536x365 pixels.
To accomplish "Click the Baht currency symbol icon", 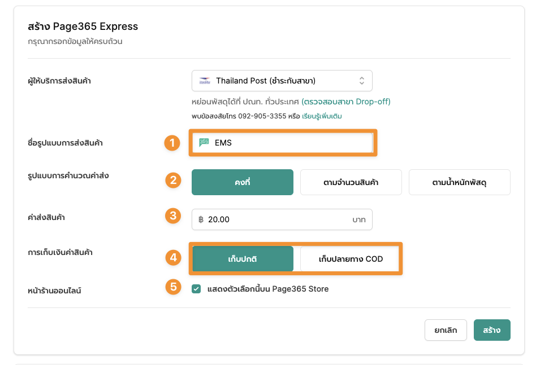I will point(201,219).
